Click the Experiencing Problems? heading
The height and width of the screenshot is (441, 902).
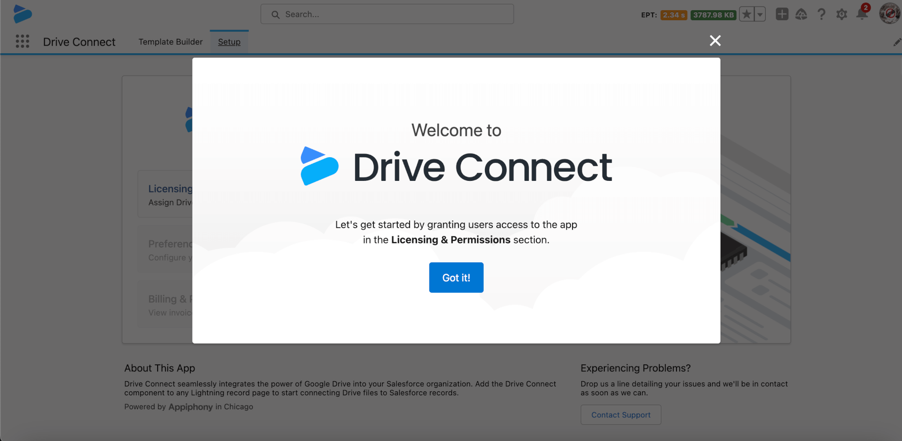[x=636, y=368]
